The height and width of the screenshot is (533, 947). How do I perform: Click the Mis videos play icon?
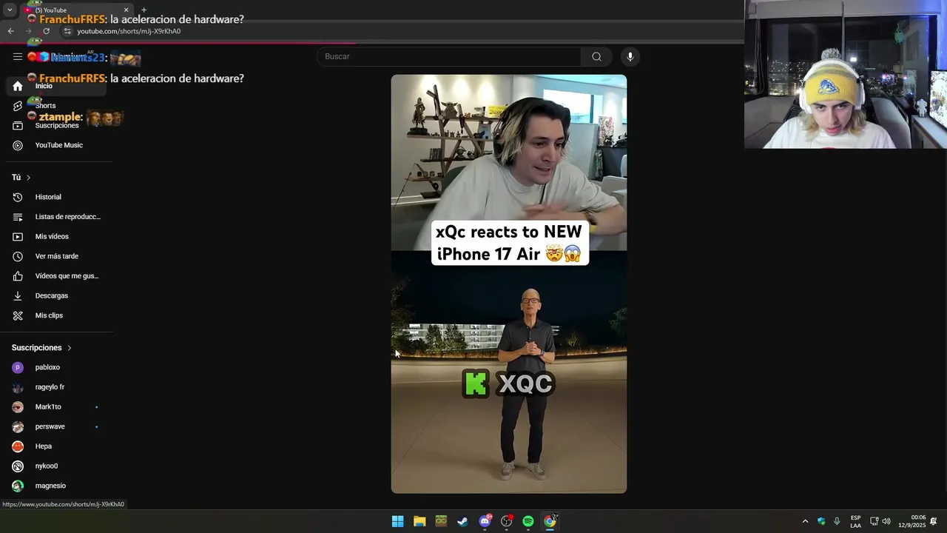coord(18,237)
